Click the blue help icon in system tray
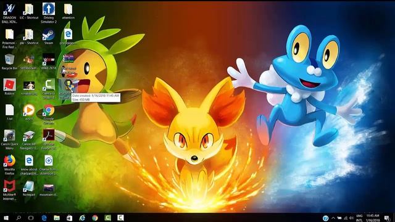Screen dimensions: 395x222 (325, 218)
